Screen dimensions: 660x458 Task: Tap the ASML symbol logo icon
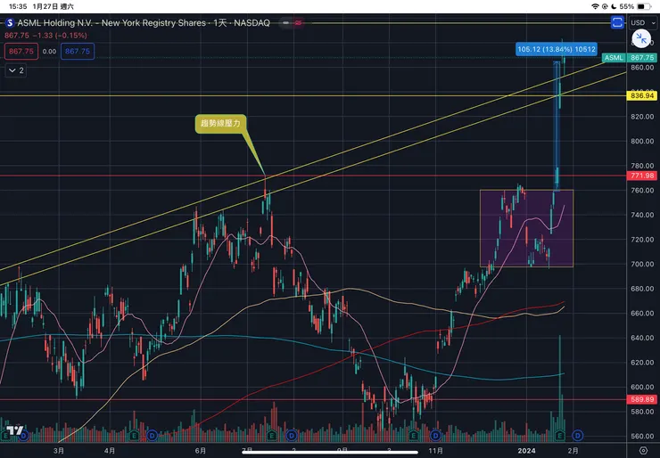(x=10, y=22)
